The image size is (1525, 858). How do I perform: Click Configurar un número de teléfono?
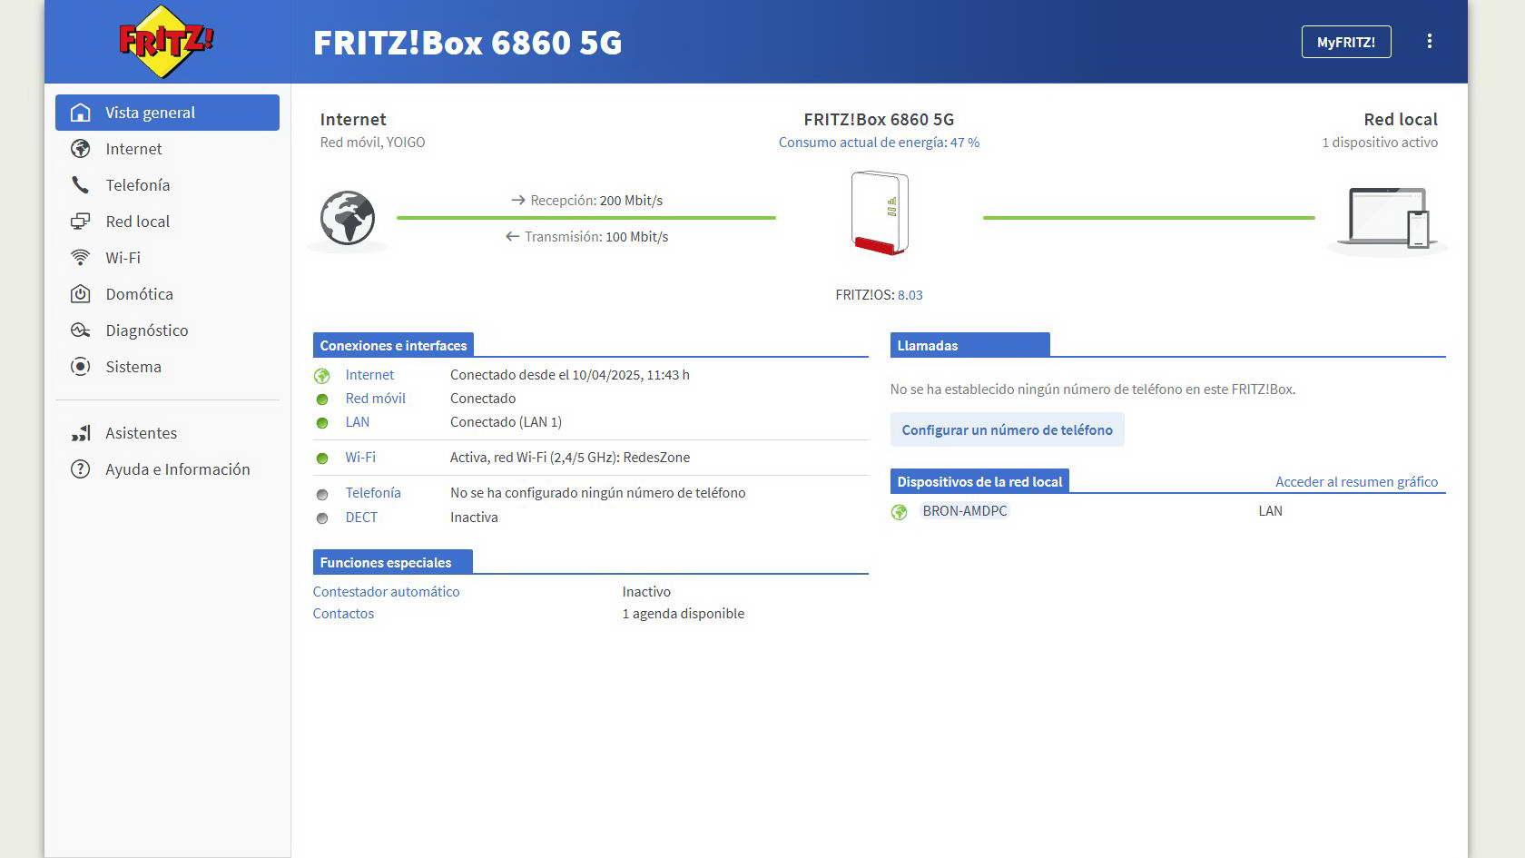coord(1007,429)
